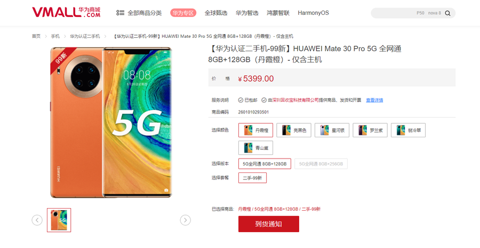This screenshot has height=248, width=480.
Task: Select the 二手-99新 package option
Action: click(x=252, y=178)
